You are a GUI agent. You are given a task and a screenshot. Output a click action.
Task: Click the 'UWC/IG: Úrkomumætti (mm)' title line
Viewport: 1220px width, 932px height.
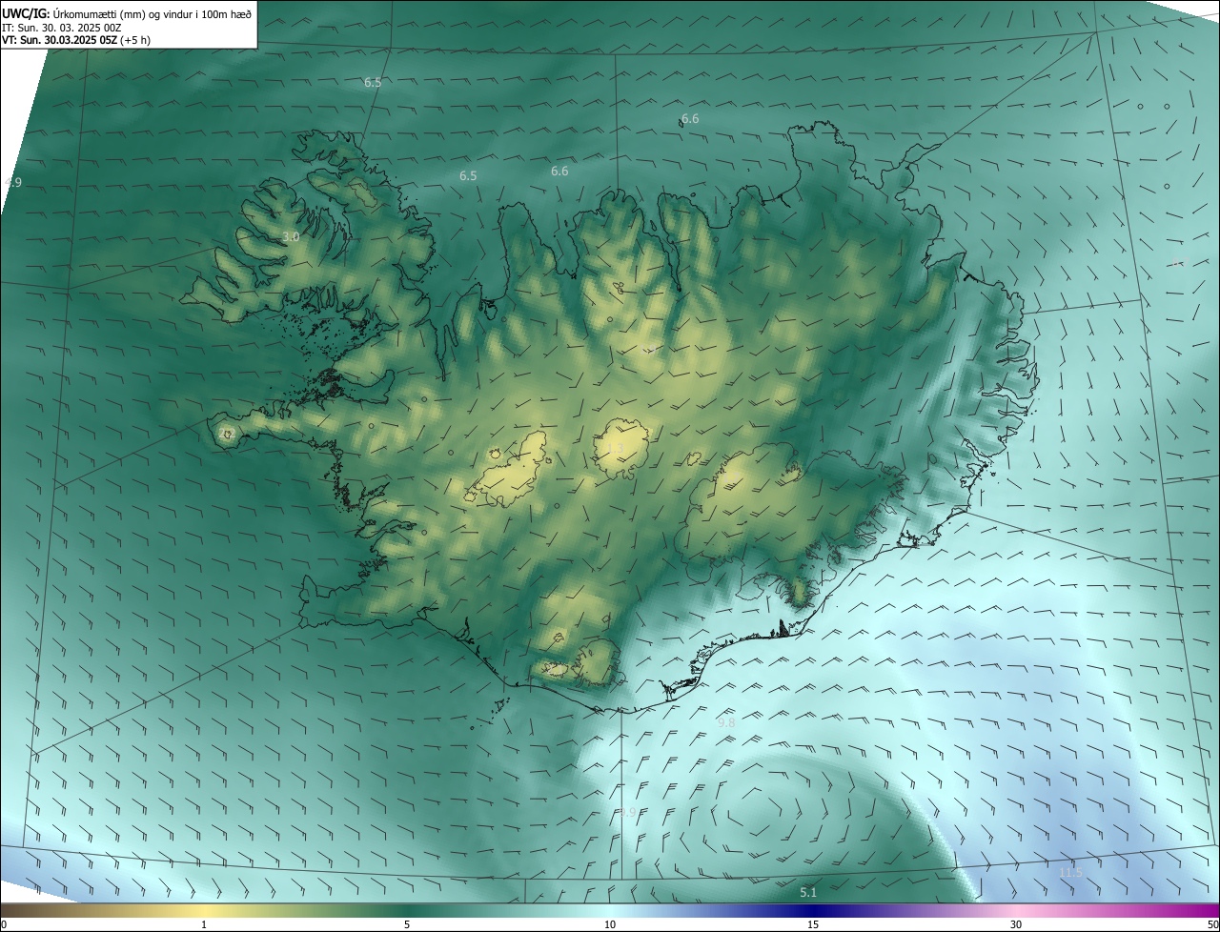127,12
